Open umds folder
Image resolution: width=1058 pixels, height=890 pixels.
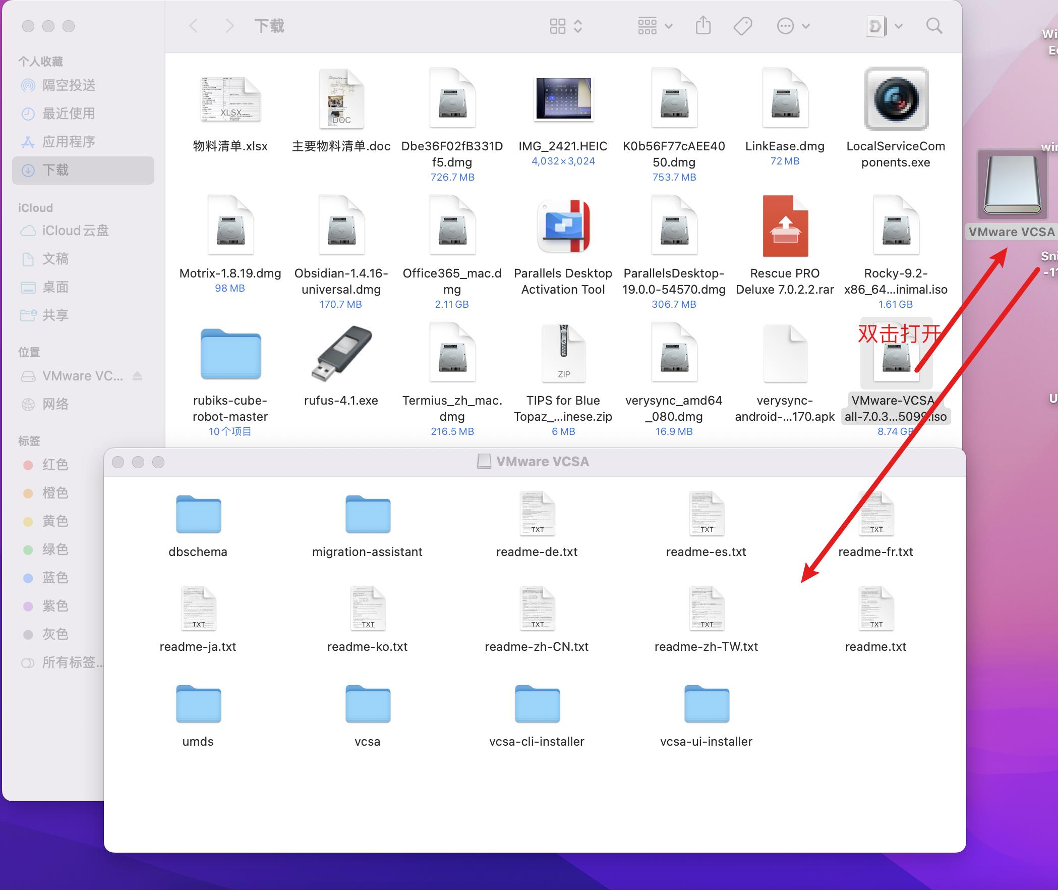click(x=198, y=704)
